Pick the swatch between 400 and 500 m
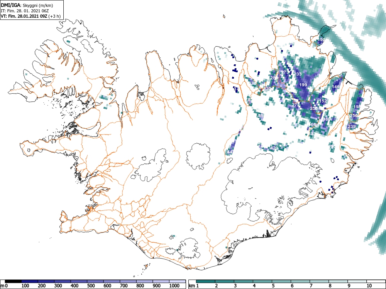The height and width of the screenshot is (289, 386). (x=79, y=281)
